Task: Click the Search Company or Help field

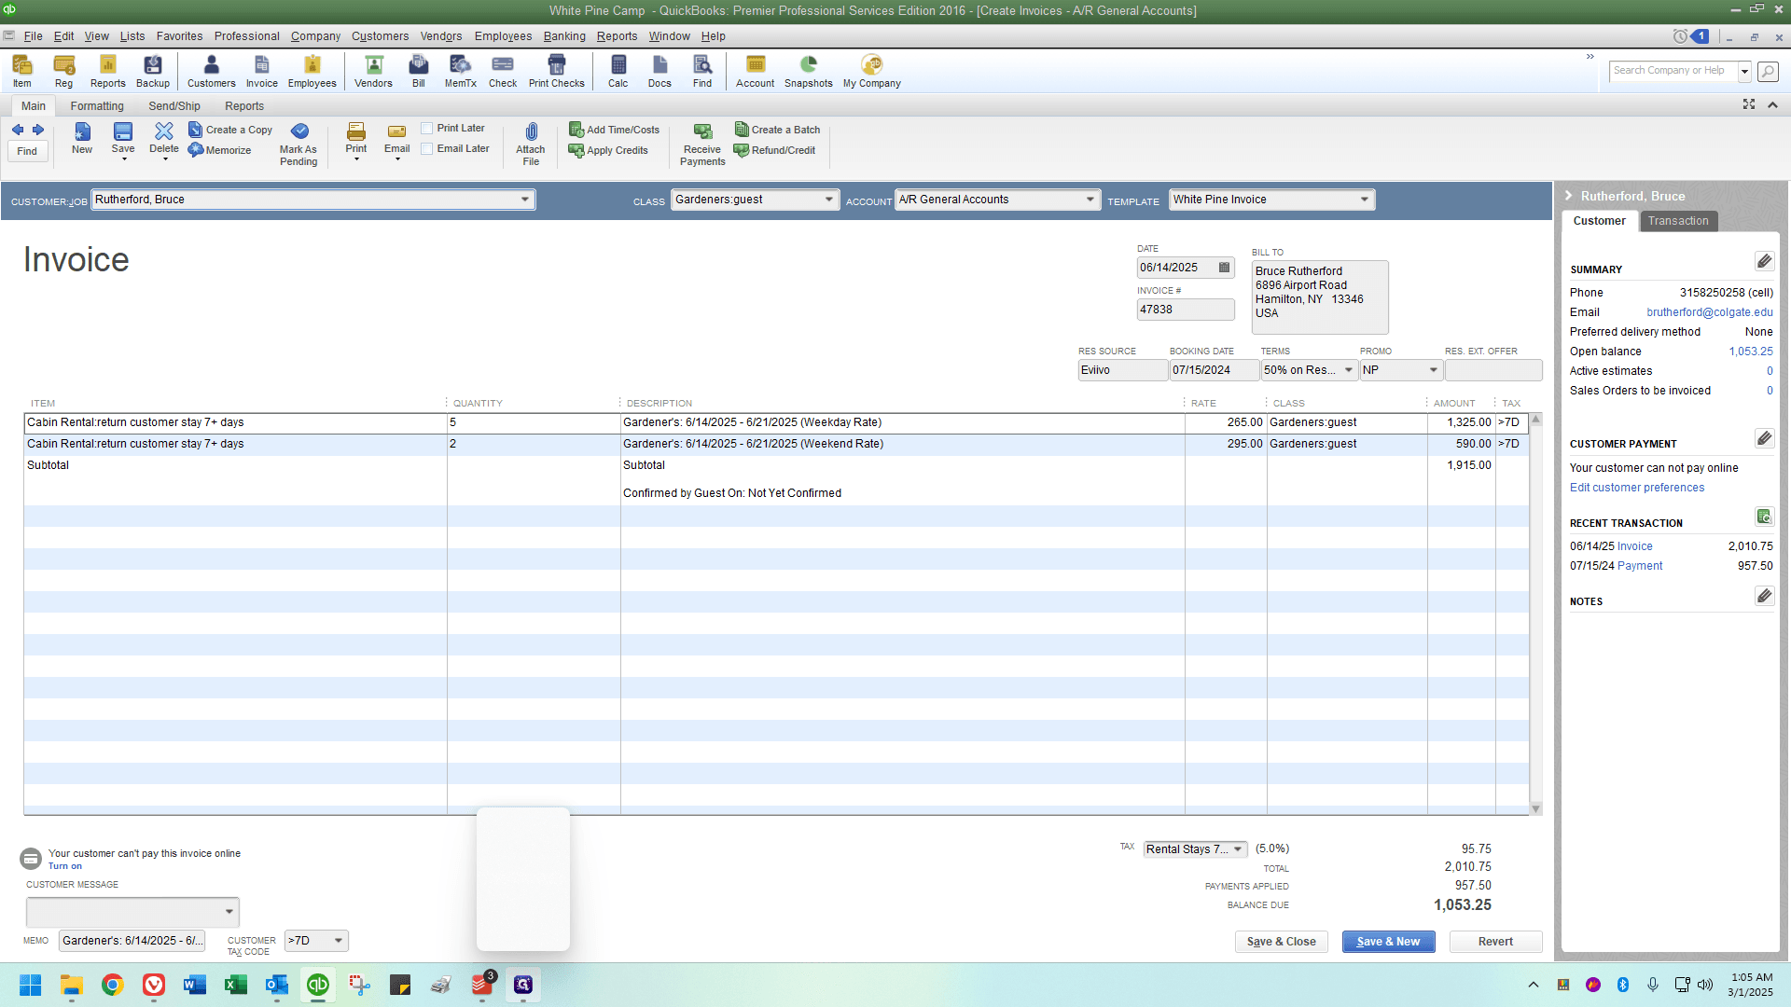Action: [x=1673, y=71]
